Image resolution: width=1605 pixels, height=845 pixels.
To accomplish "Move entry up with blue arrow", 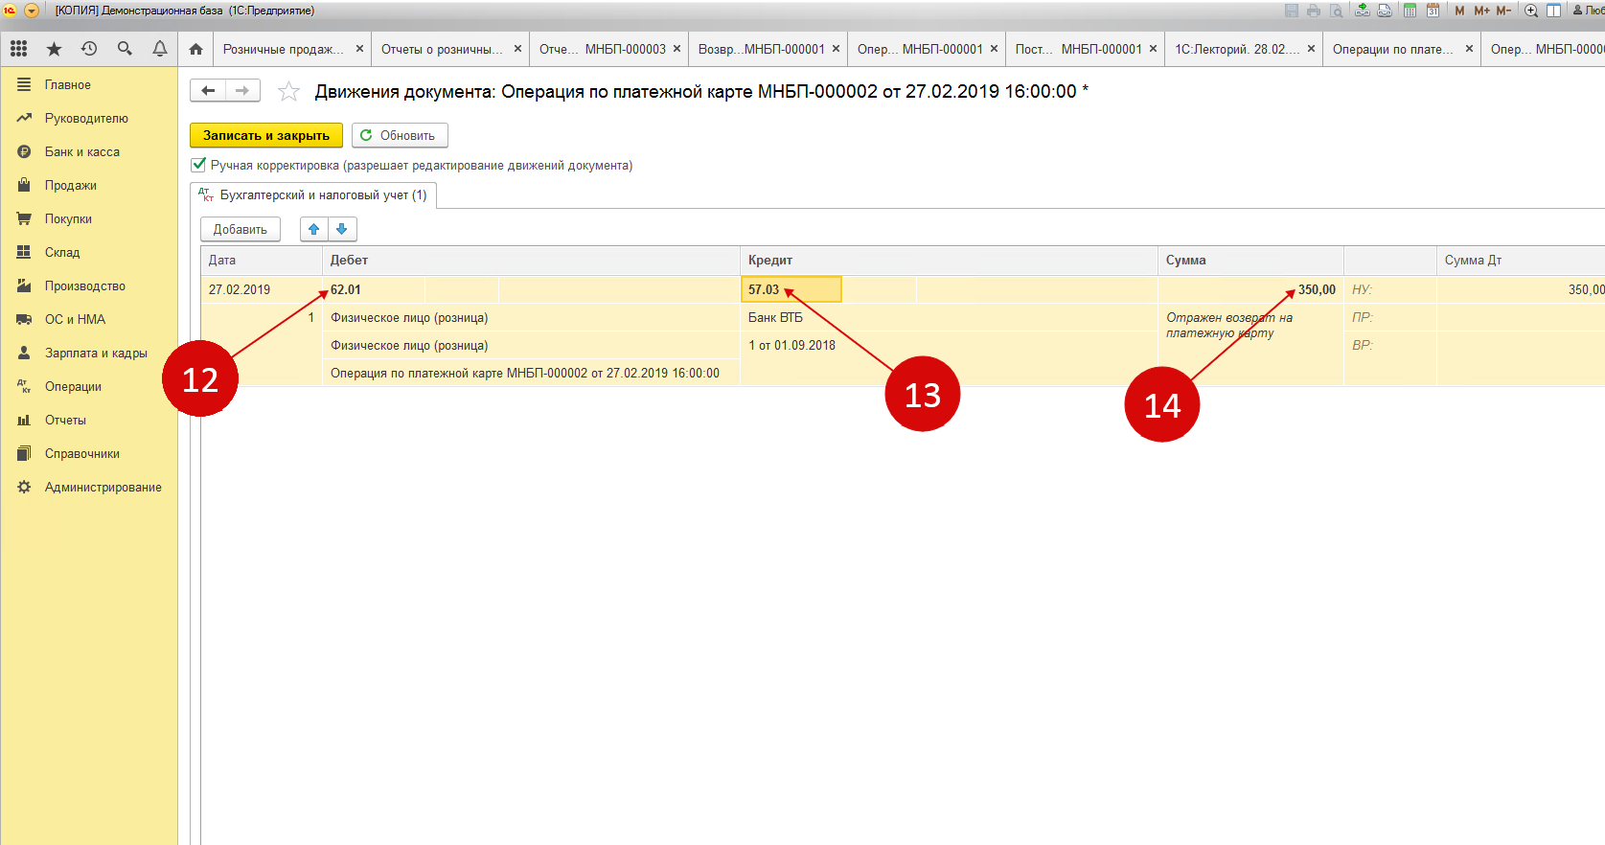I will (313, 229).
